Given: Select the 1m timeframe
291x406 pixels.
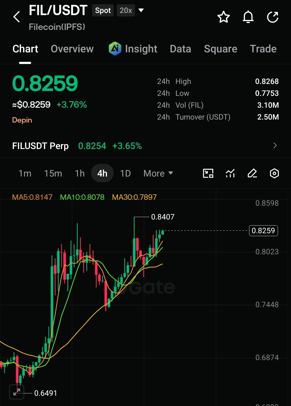Looking at the screenshot, I should [25, 173].
